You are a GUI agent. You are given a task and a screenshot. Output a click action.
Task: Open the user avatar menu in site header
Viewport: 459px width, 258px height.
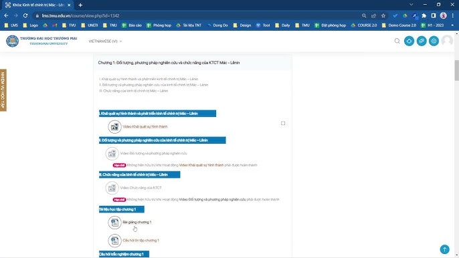coord(447,41)
